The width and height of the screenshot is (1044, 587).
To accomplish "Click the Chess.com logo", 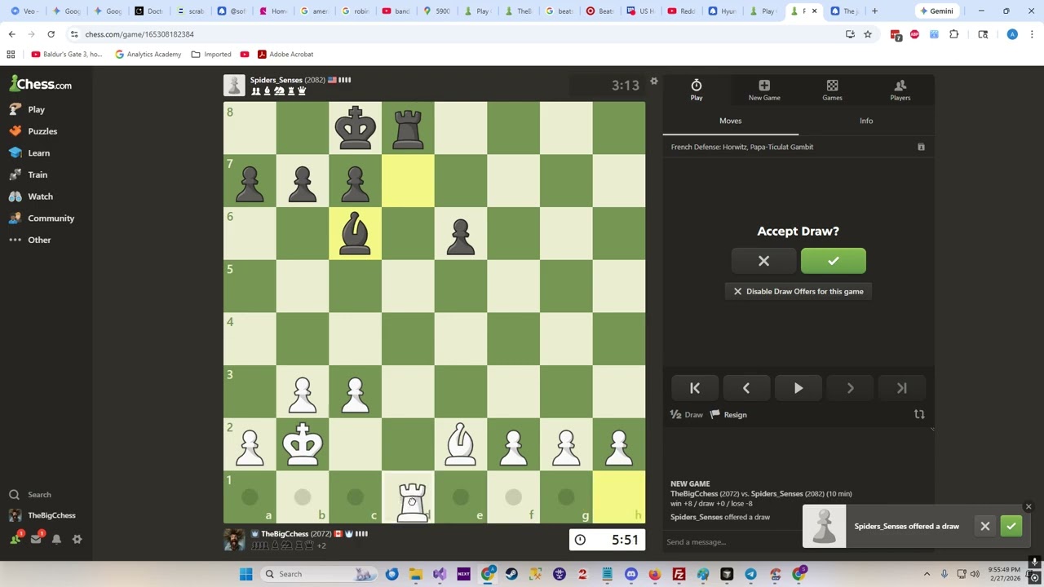I will pos(40,84).
